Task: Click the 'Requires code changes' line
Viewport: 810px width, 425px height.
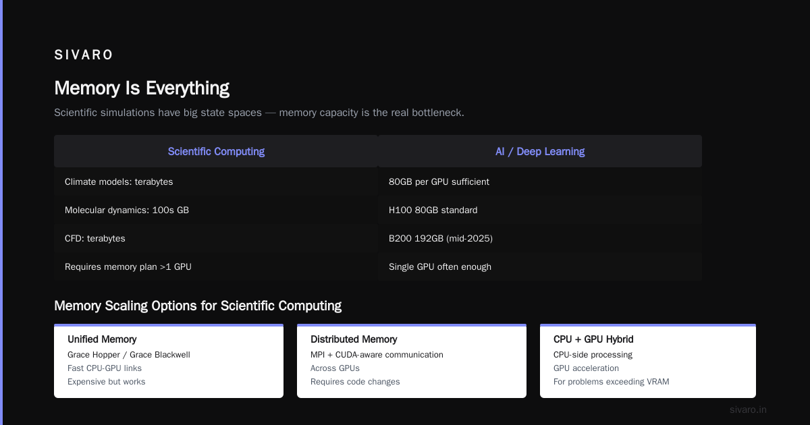Action: (x=355, y=382)
